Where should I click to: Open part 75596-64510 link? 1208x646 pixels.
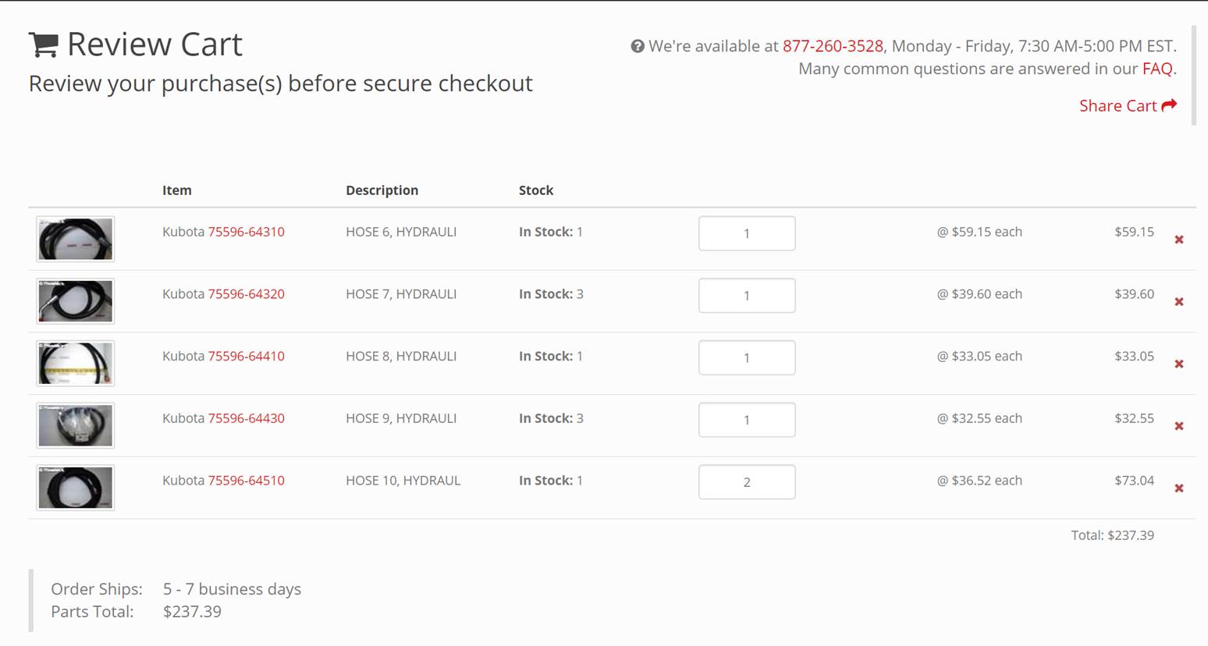pyautogui.click(x=246, y=481)
